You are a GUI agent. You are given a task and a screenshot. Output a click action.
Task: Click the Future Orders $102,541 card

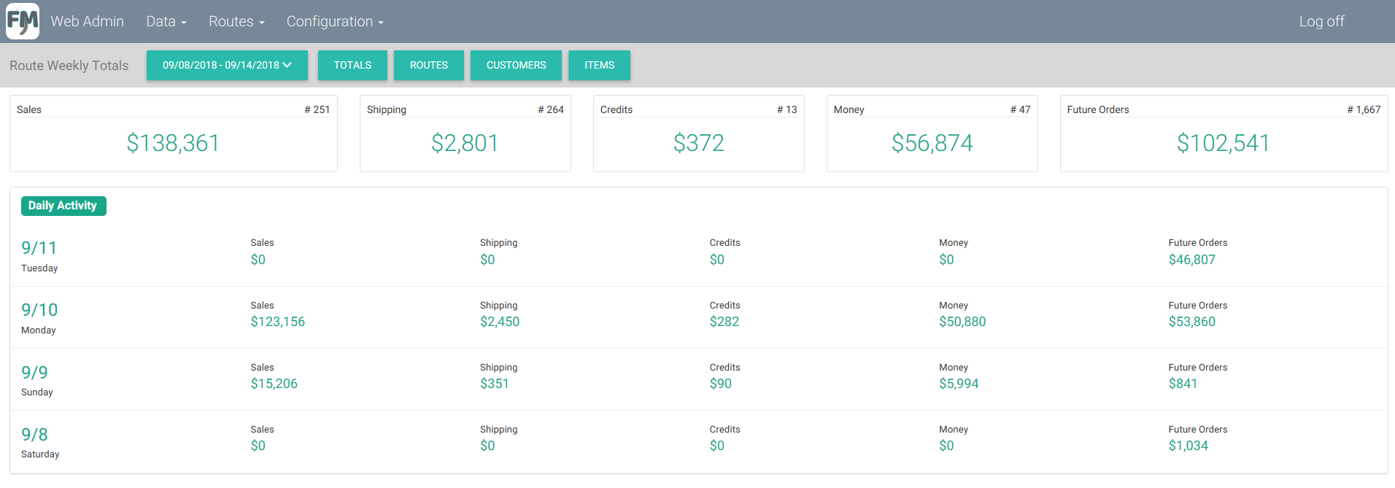(x=1223, y=142)
